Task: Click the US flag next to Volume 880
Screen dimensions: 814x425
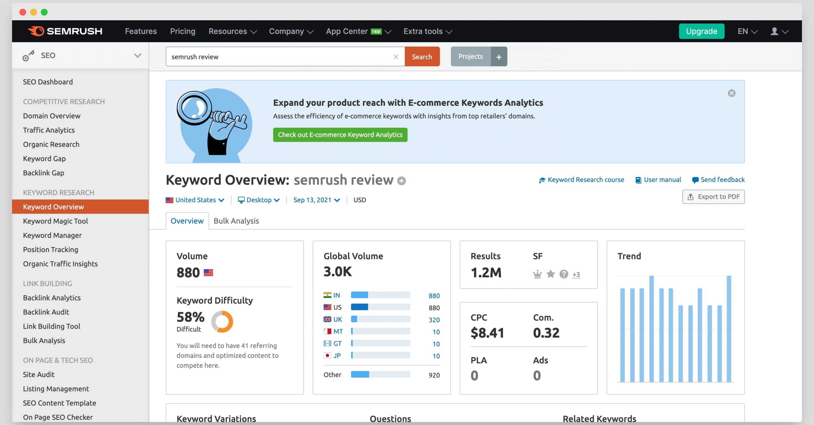Action: 208,273
